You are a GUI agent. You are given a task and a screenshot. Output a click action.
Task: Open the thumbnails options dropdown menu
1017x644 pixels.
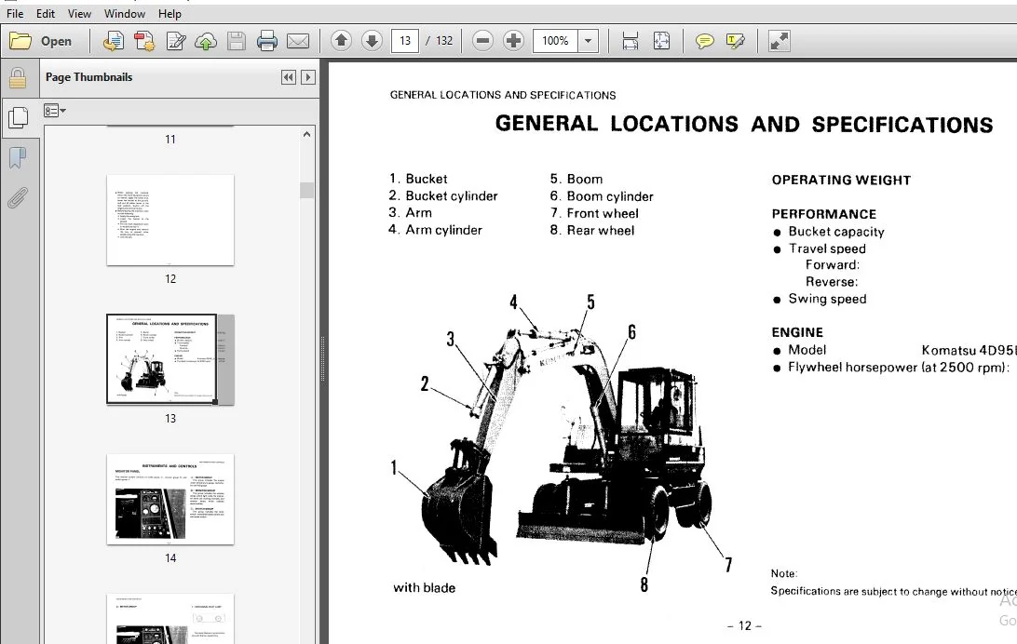point(54,111)
